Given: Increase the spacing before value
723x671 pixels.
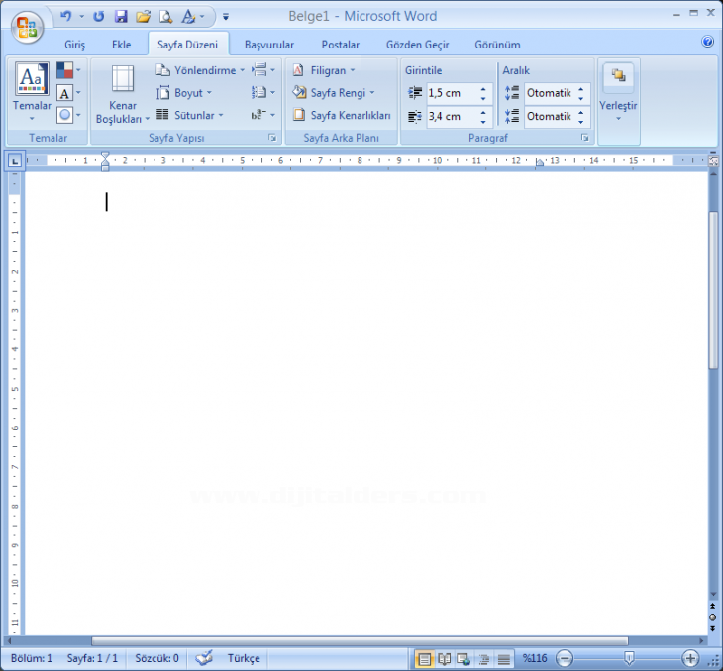Looking at the screenshot, I should pyautogui.click(x=581, y=89).
